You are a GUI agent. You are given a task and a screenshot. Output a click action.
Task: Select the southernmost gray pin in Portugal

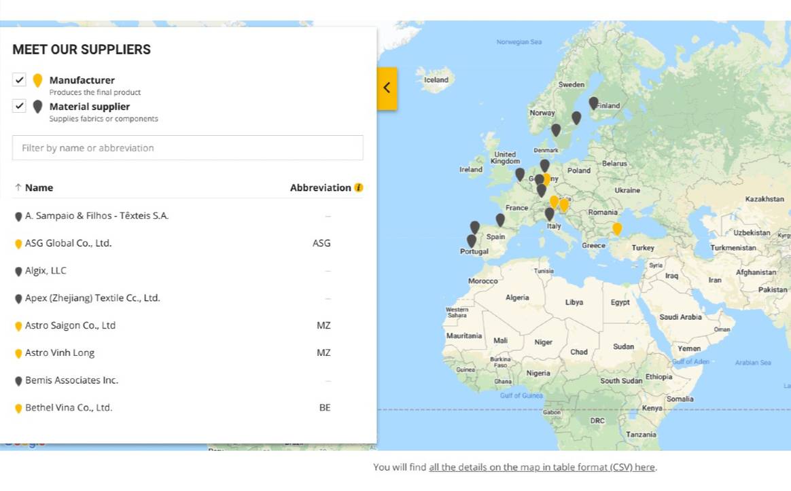[471, 240]
